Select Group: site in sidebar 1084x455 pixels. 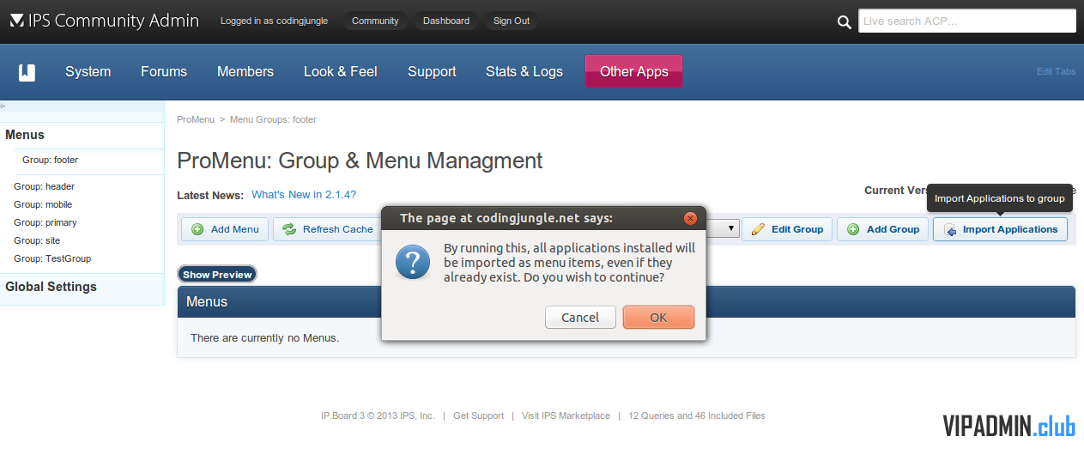37,240
